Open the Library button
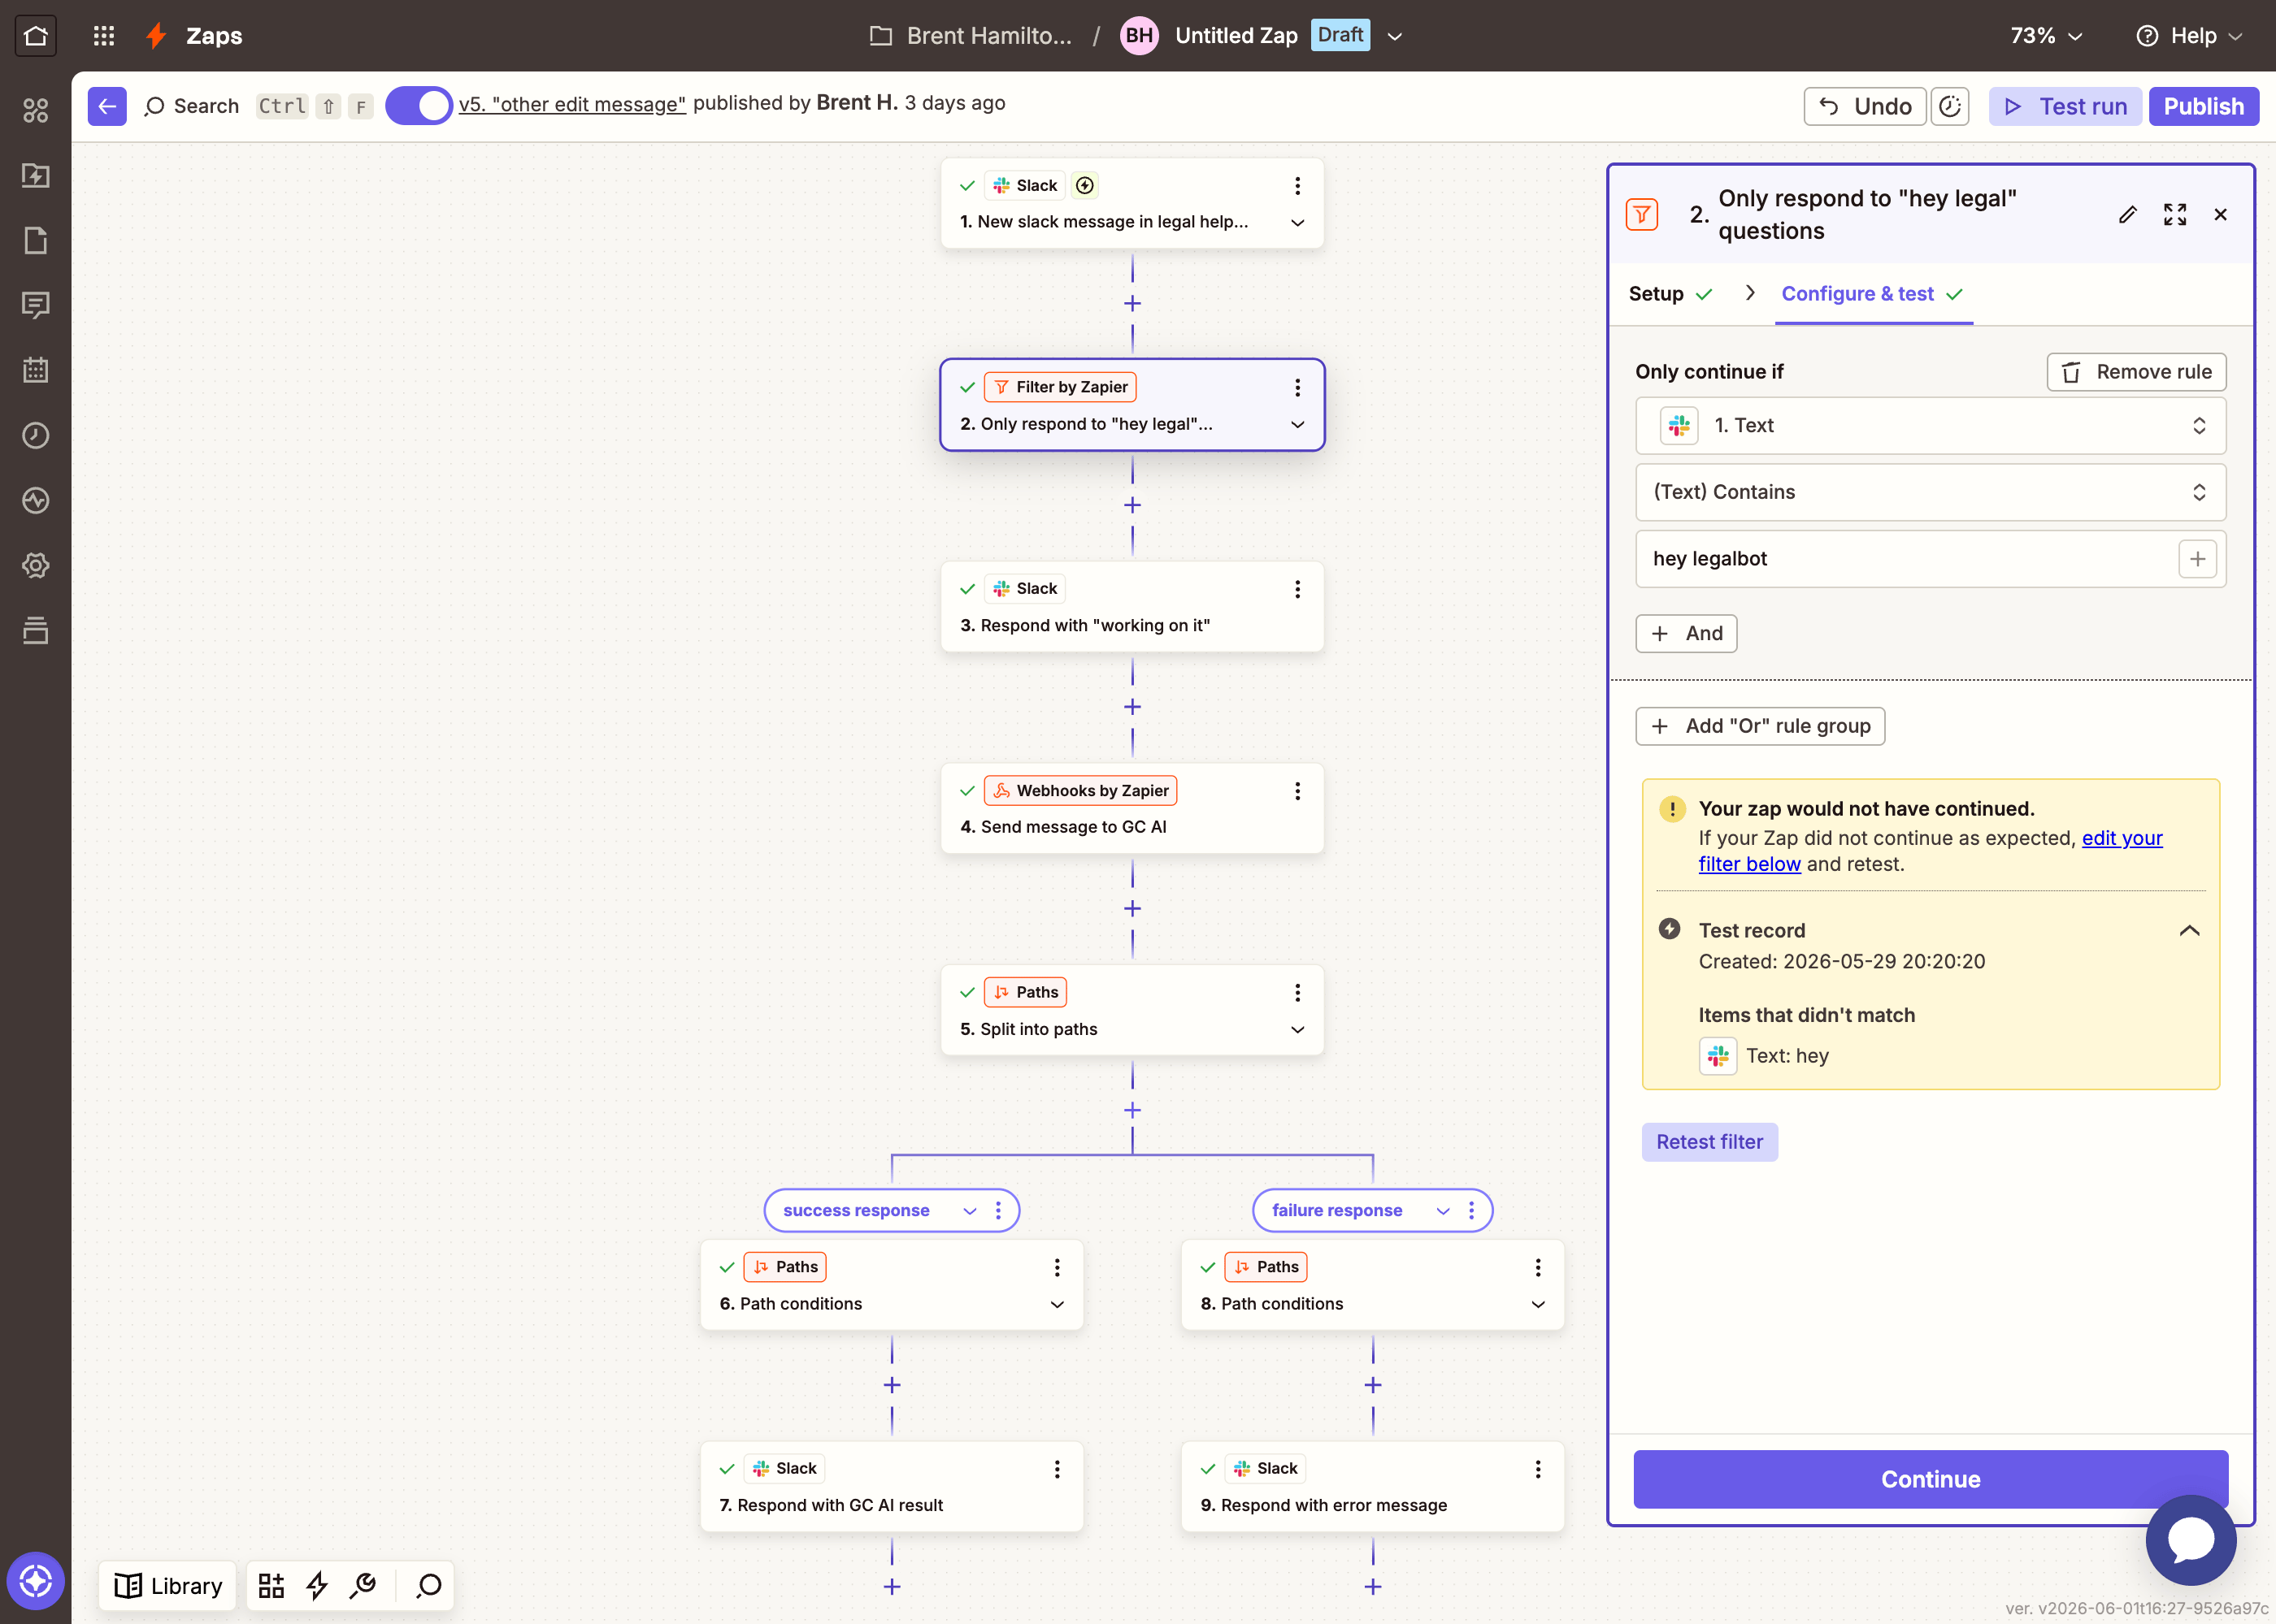The height and width of the screenshot is (1624, 2276). pos(168,1585)
